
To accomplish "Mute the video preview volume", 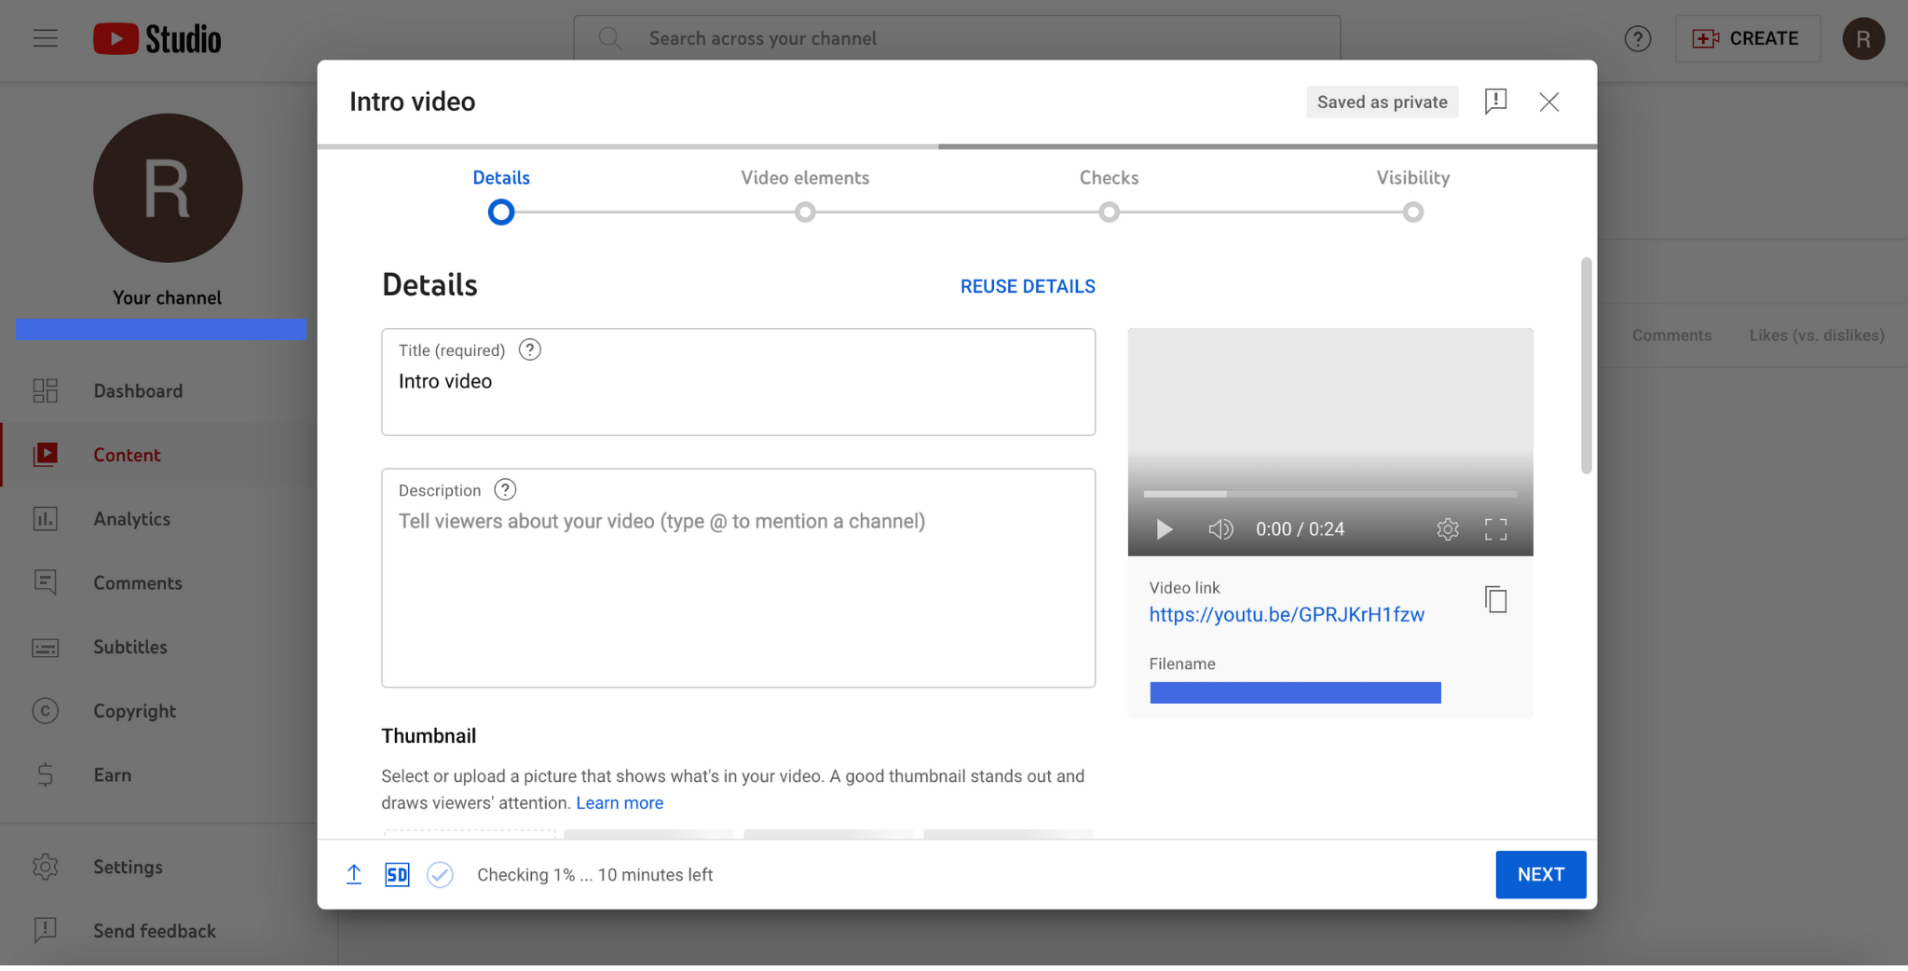I will tap(1220, 529).
